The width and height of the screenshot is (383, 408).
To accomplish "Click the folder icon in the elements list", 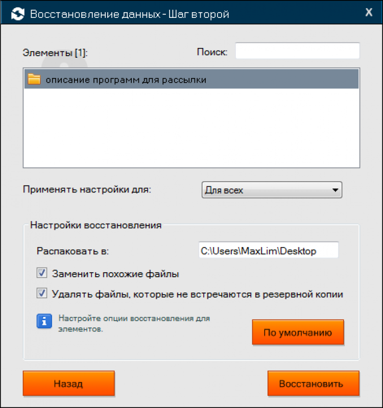I will click(34, 80).
